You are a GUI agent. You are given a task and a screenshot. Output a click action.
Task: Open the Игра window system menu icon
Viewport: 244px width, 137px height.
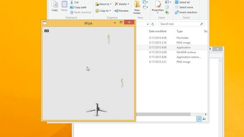point(45,23)
